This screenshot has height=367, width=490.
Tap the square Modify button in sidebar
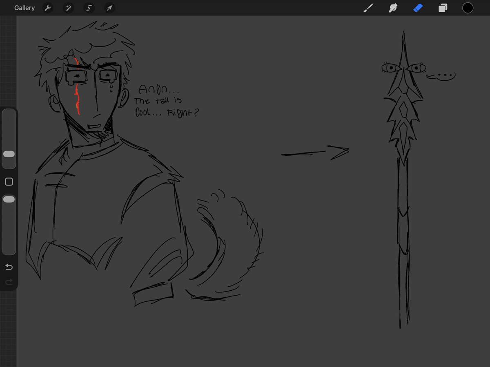(9, 181)
